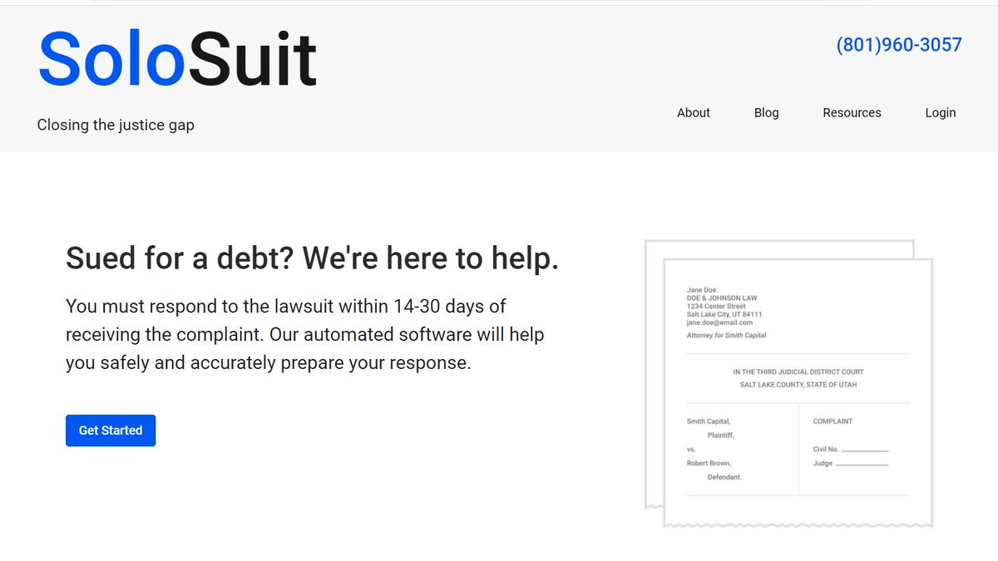Viewport: 998px width, 561px height.
Task: Click the "Sued for a debt?" headline
Action: (312, 258)
